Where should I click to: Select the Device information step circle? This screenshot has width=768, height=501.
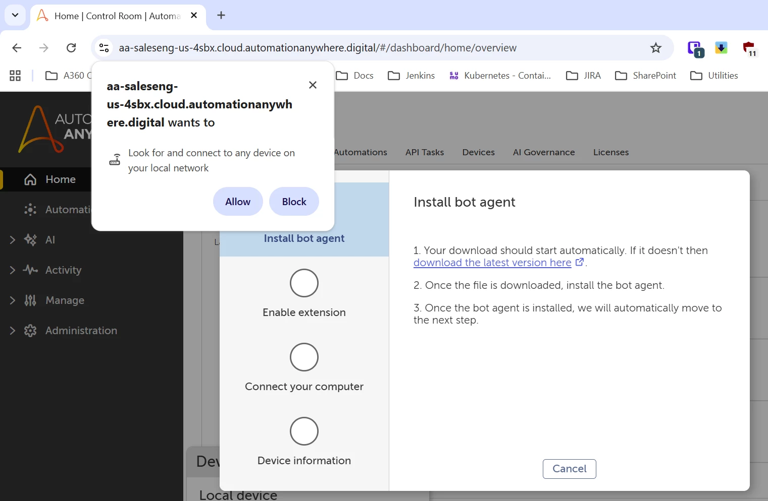click(304, 431)
